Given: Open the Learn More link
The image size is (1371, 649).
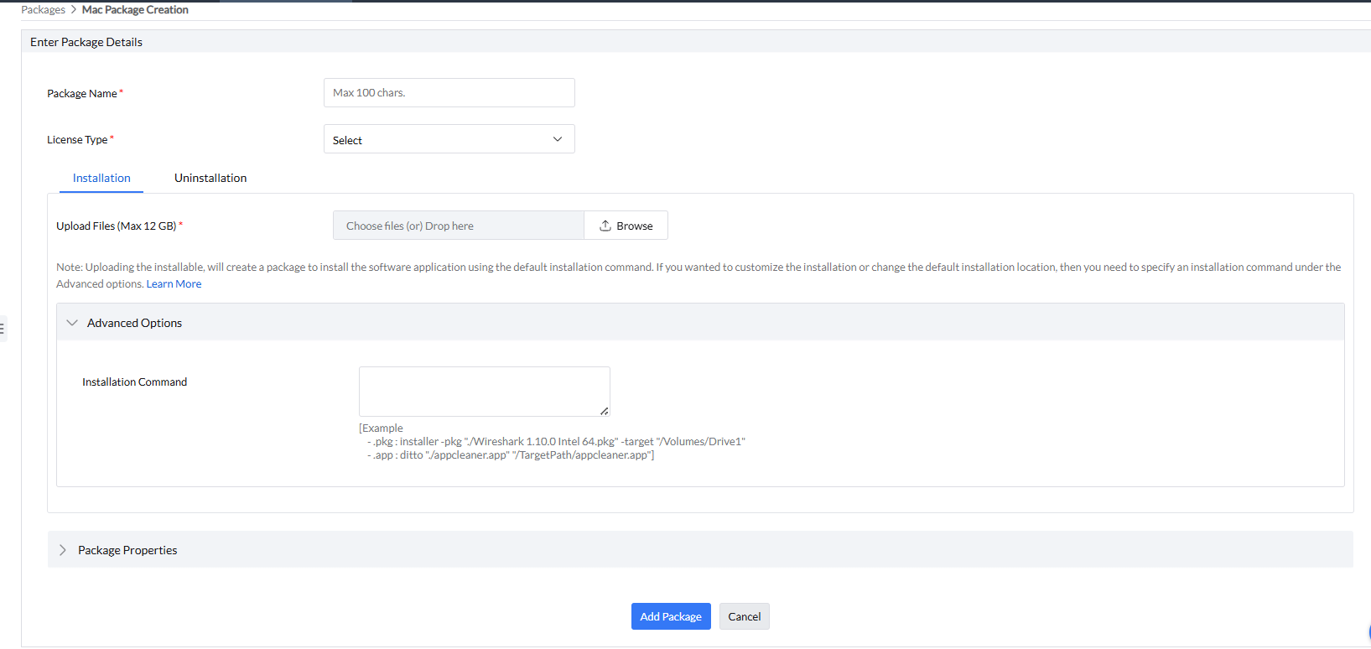Looking at the screenshot, I should tap(174, 284).
